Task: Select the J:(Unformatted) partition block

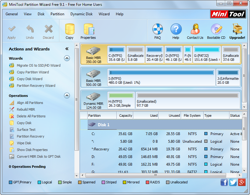Action: click(x=228, y=77)
